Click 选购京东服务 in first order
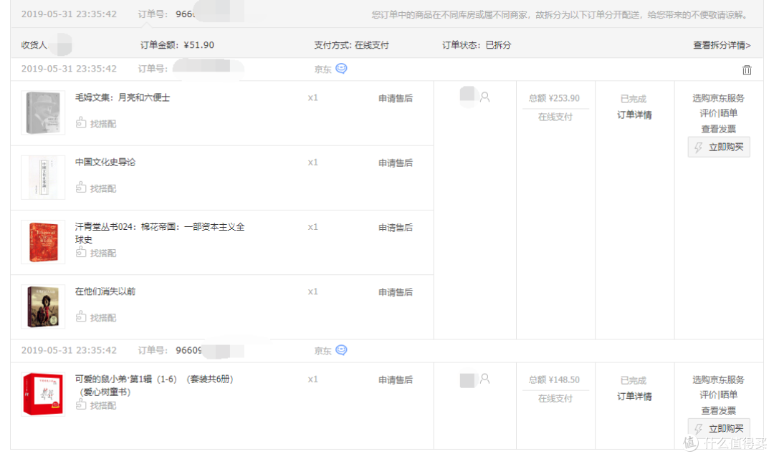The width and height of the screenshot is (774, 459). click(718, 97)
